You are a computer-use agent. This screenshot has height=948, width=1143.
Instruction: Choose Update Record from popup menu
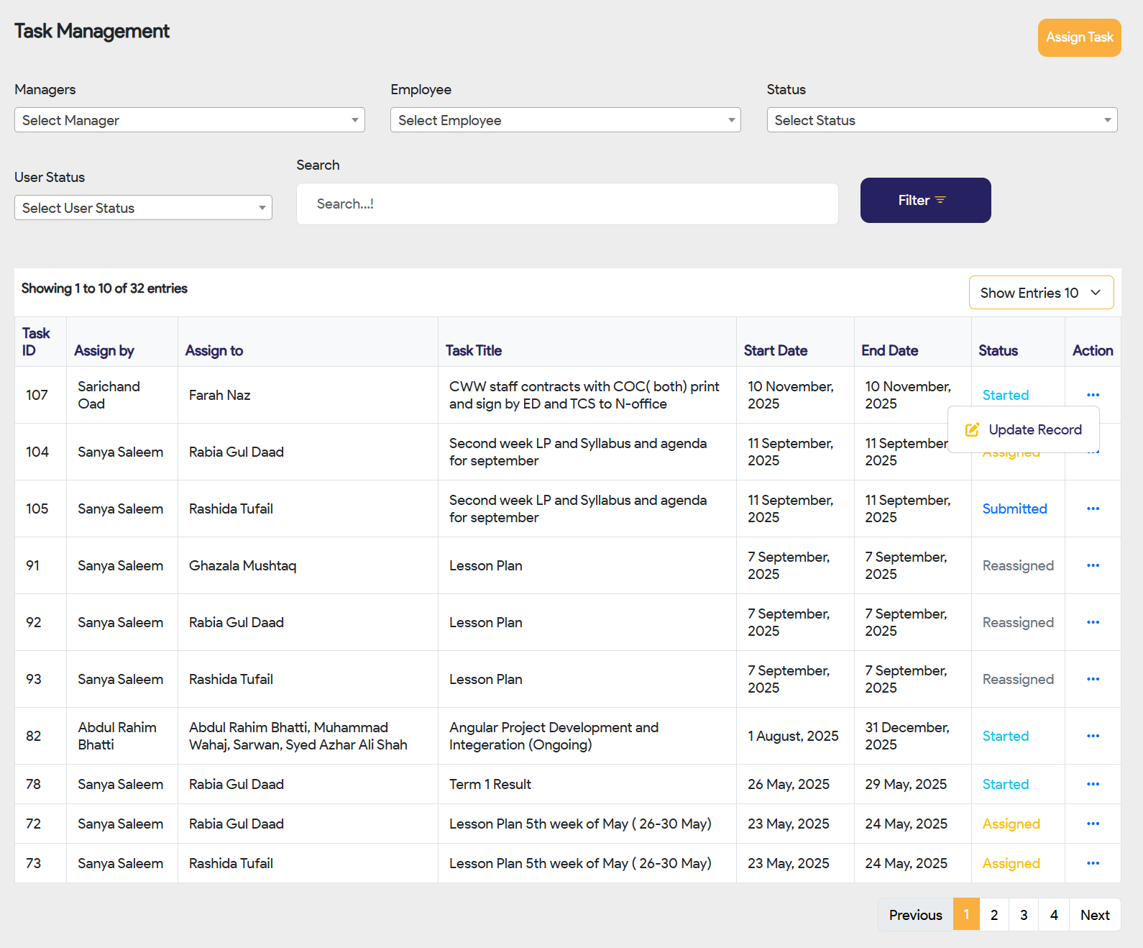point(1024,429)
